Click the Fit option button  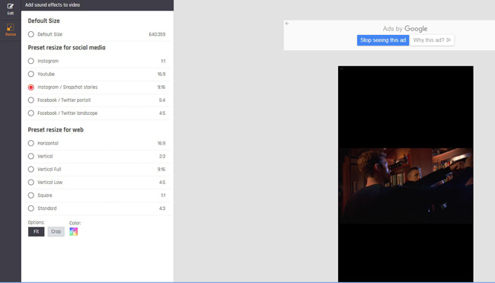tap(37, 231)
